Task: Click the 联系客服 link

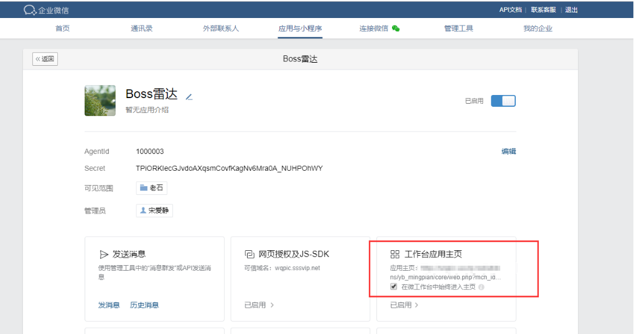Action: click(543, 10)
